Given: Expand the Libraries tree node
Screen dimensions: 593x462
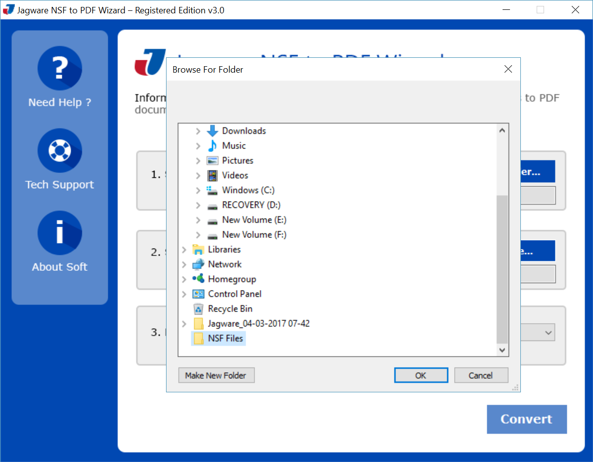Looking at the screenshot, I should [x=184, y=250].
